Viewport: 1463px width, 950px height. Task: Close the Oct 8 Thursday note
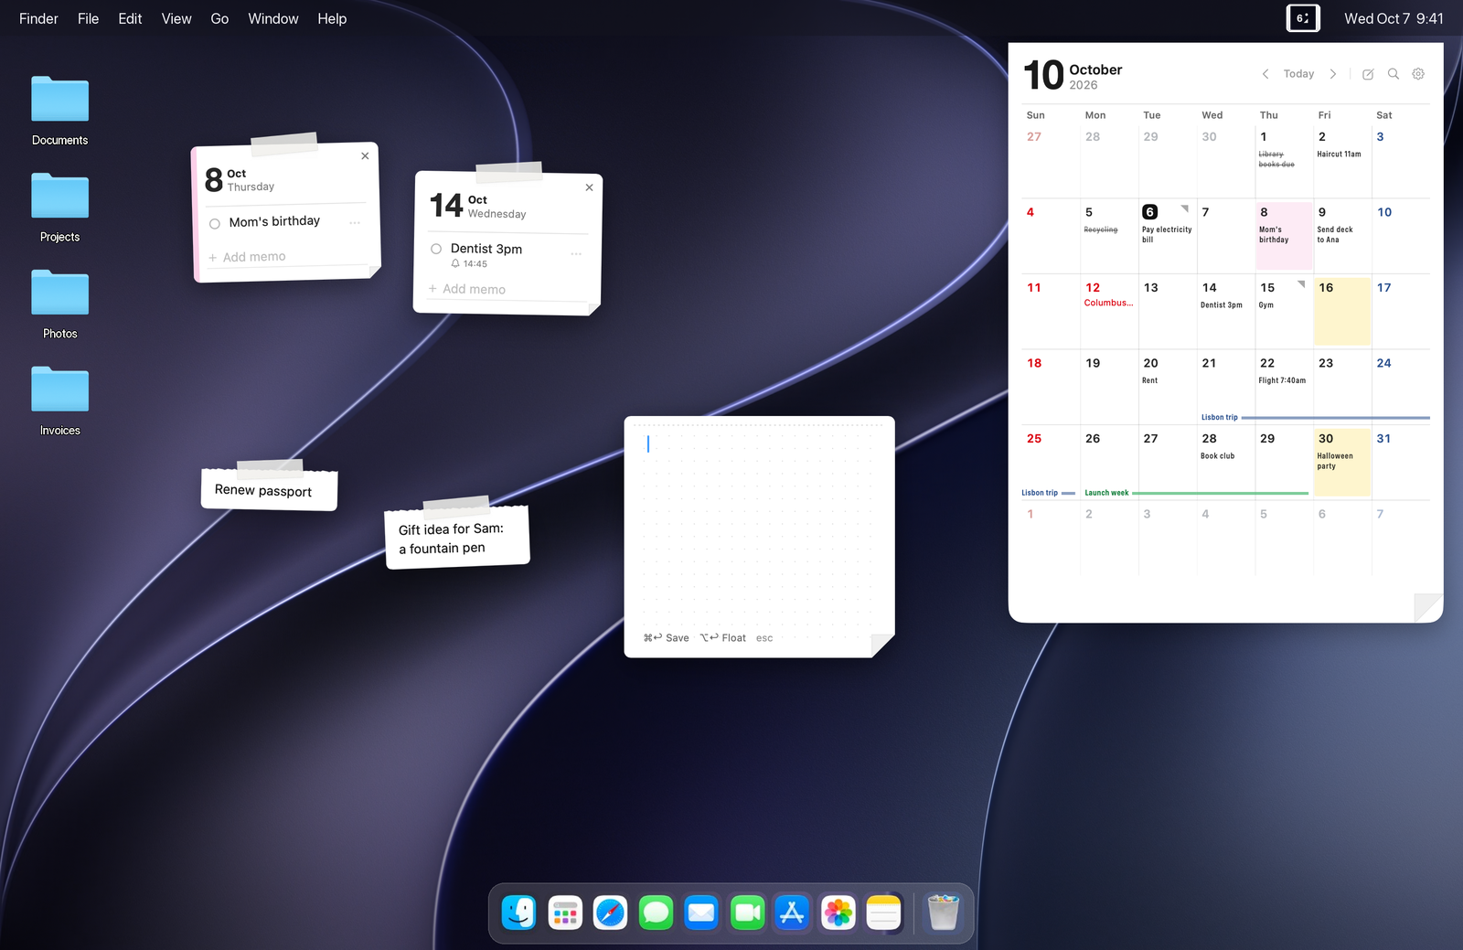pos(365,156)
